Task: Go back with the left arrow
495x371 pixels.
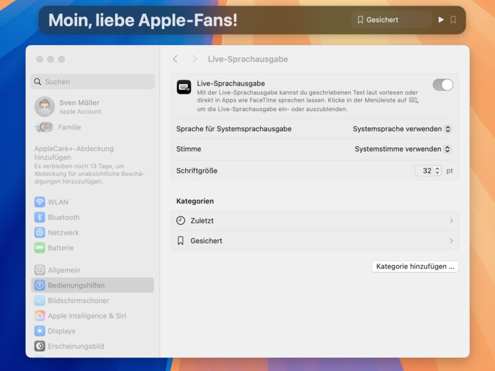Action: [175, 59]
